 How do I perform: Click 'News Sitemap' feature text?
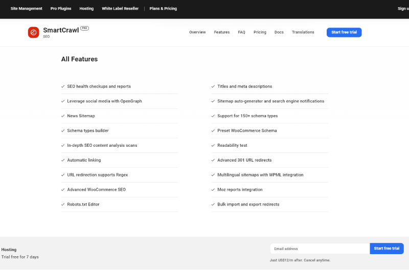81,116
